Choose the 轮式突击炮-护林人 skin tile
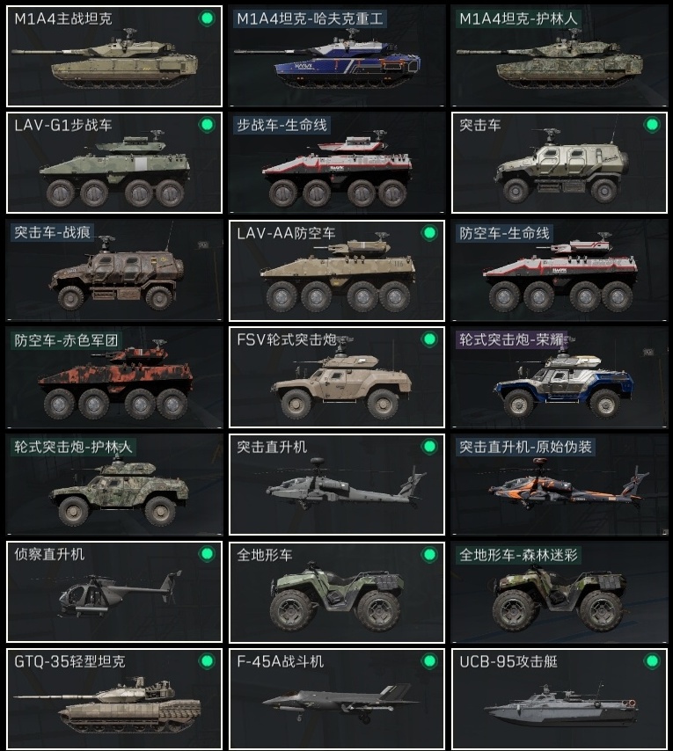This screenshot has width=673, height=751. [x=114, y=485]
